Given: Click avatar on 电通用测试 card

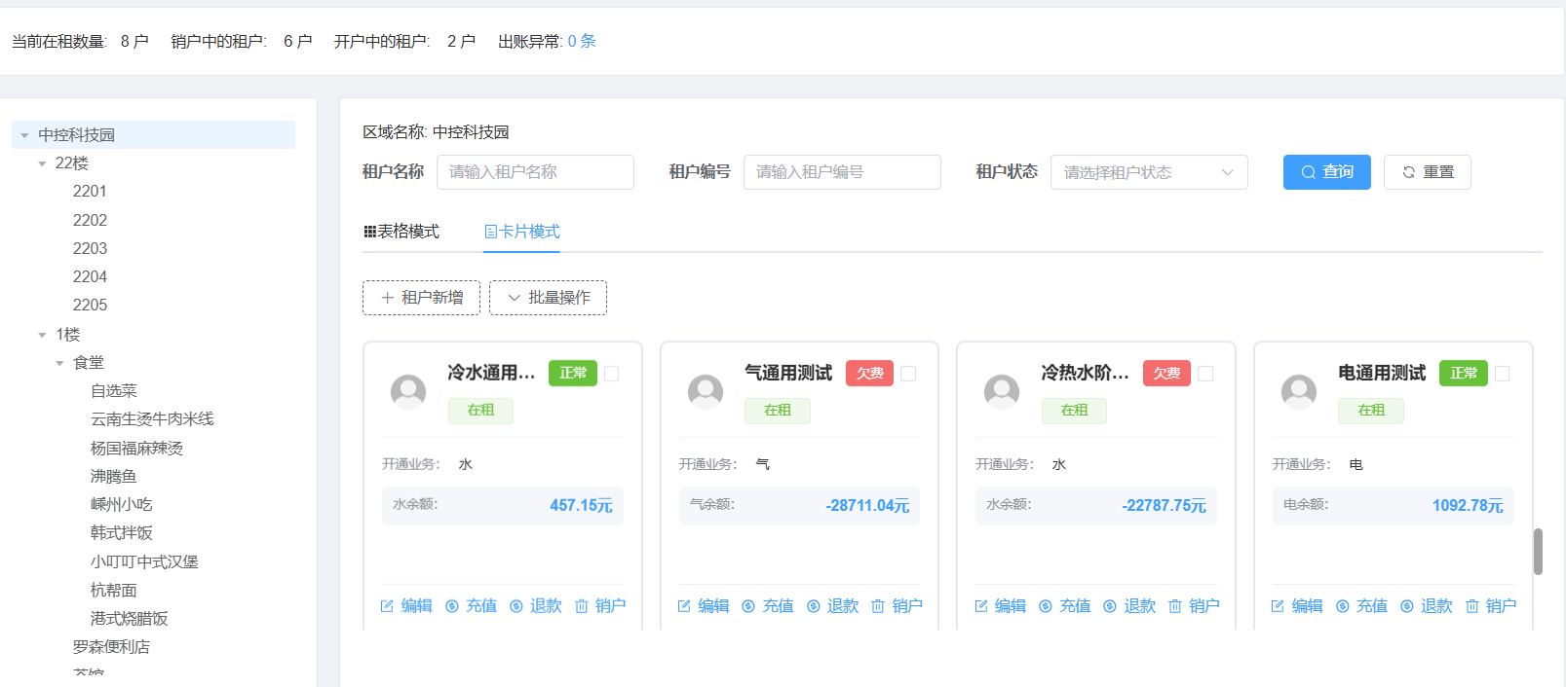Looking at the screenshot, I should 1299,392.
